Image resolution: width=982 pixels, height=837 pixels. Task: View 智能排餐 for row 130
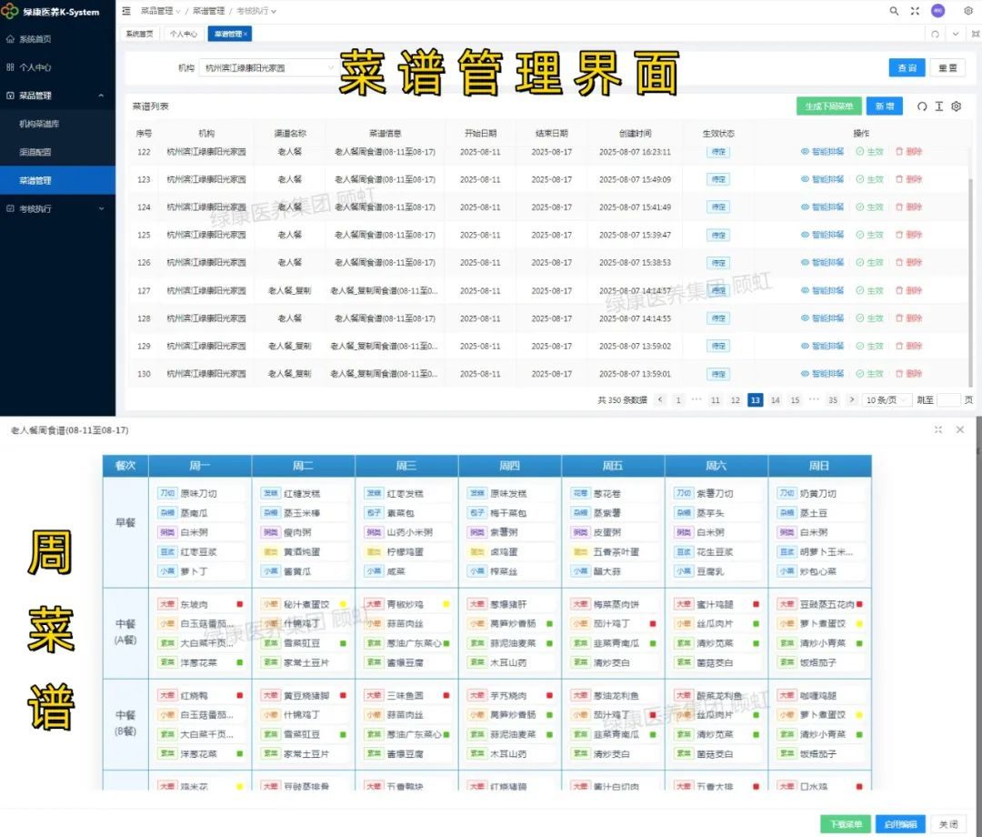point(822,373)
